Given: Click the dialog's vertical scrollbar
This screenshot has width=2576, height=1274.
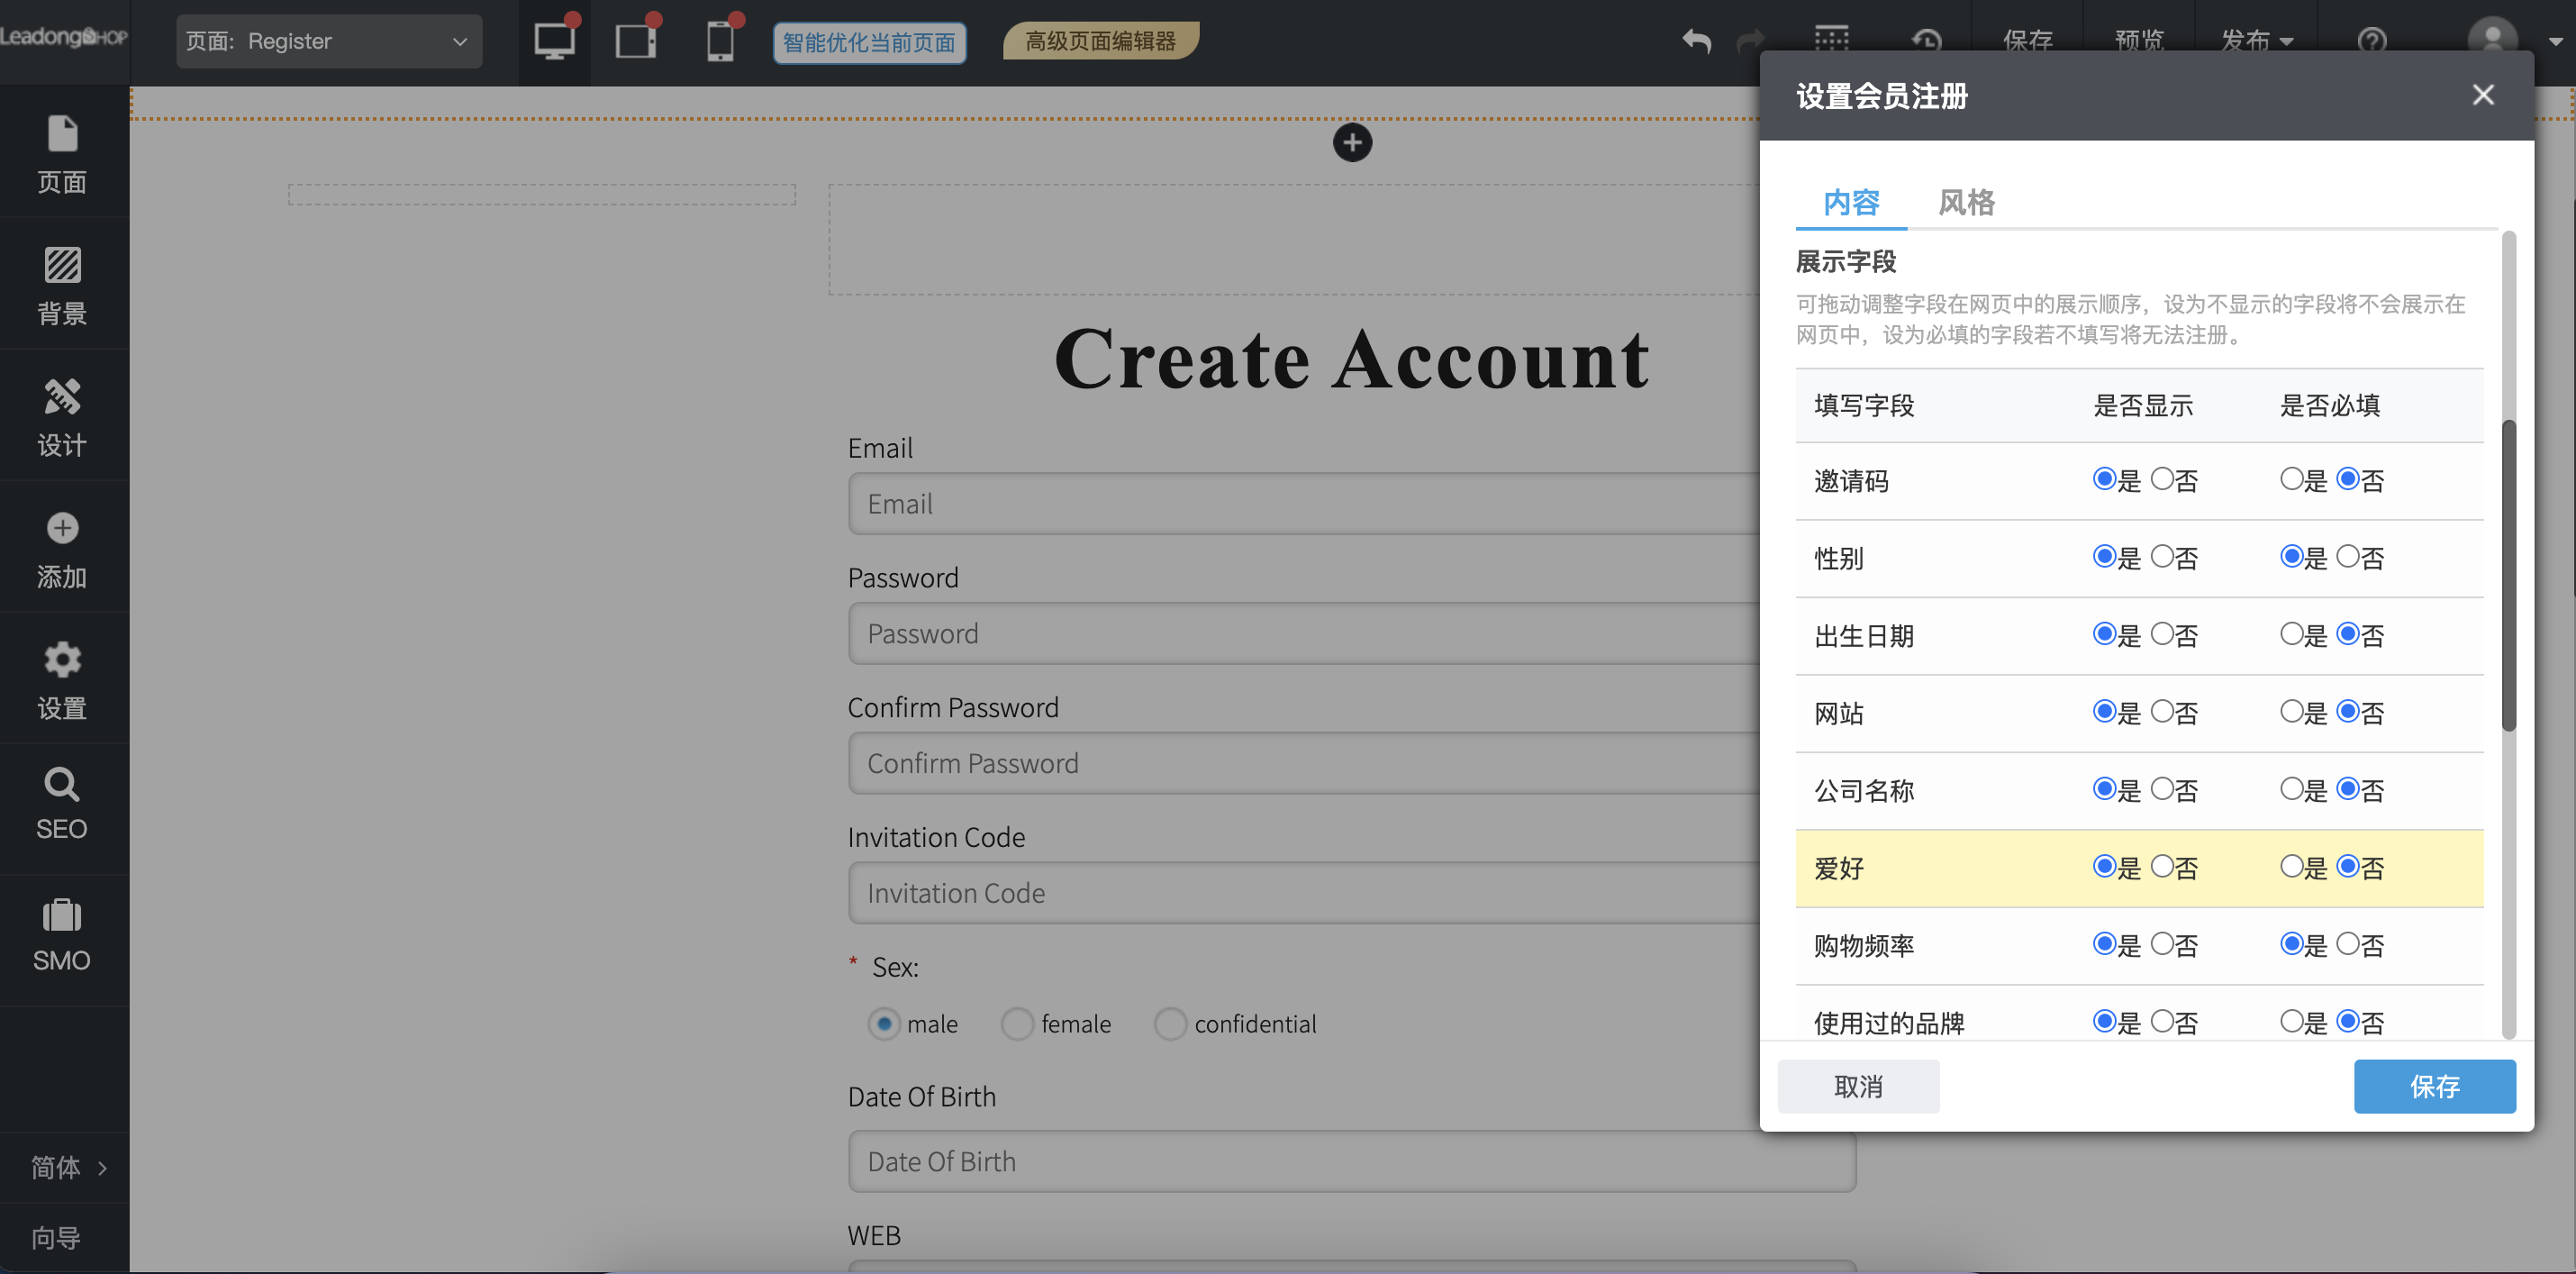Looking at the screenshot, I should point(2508,576).
